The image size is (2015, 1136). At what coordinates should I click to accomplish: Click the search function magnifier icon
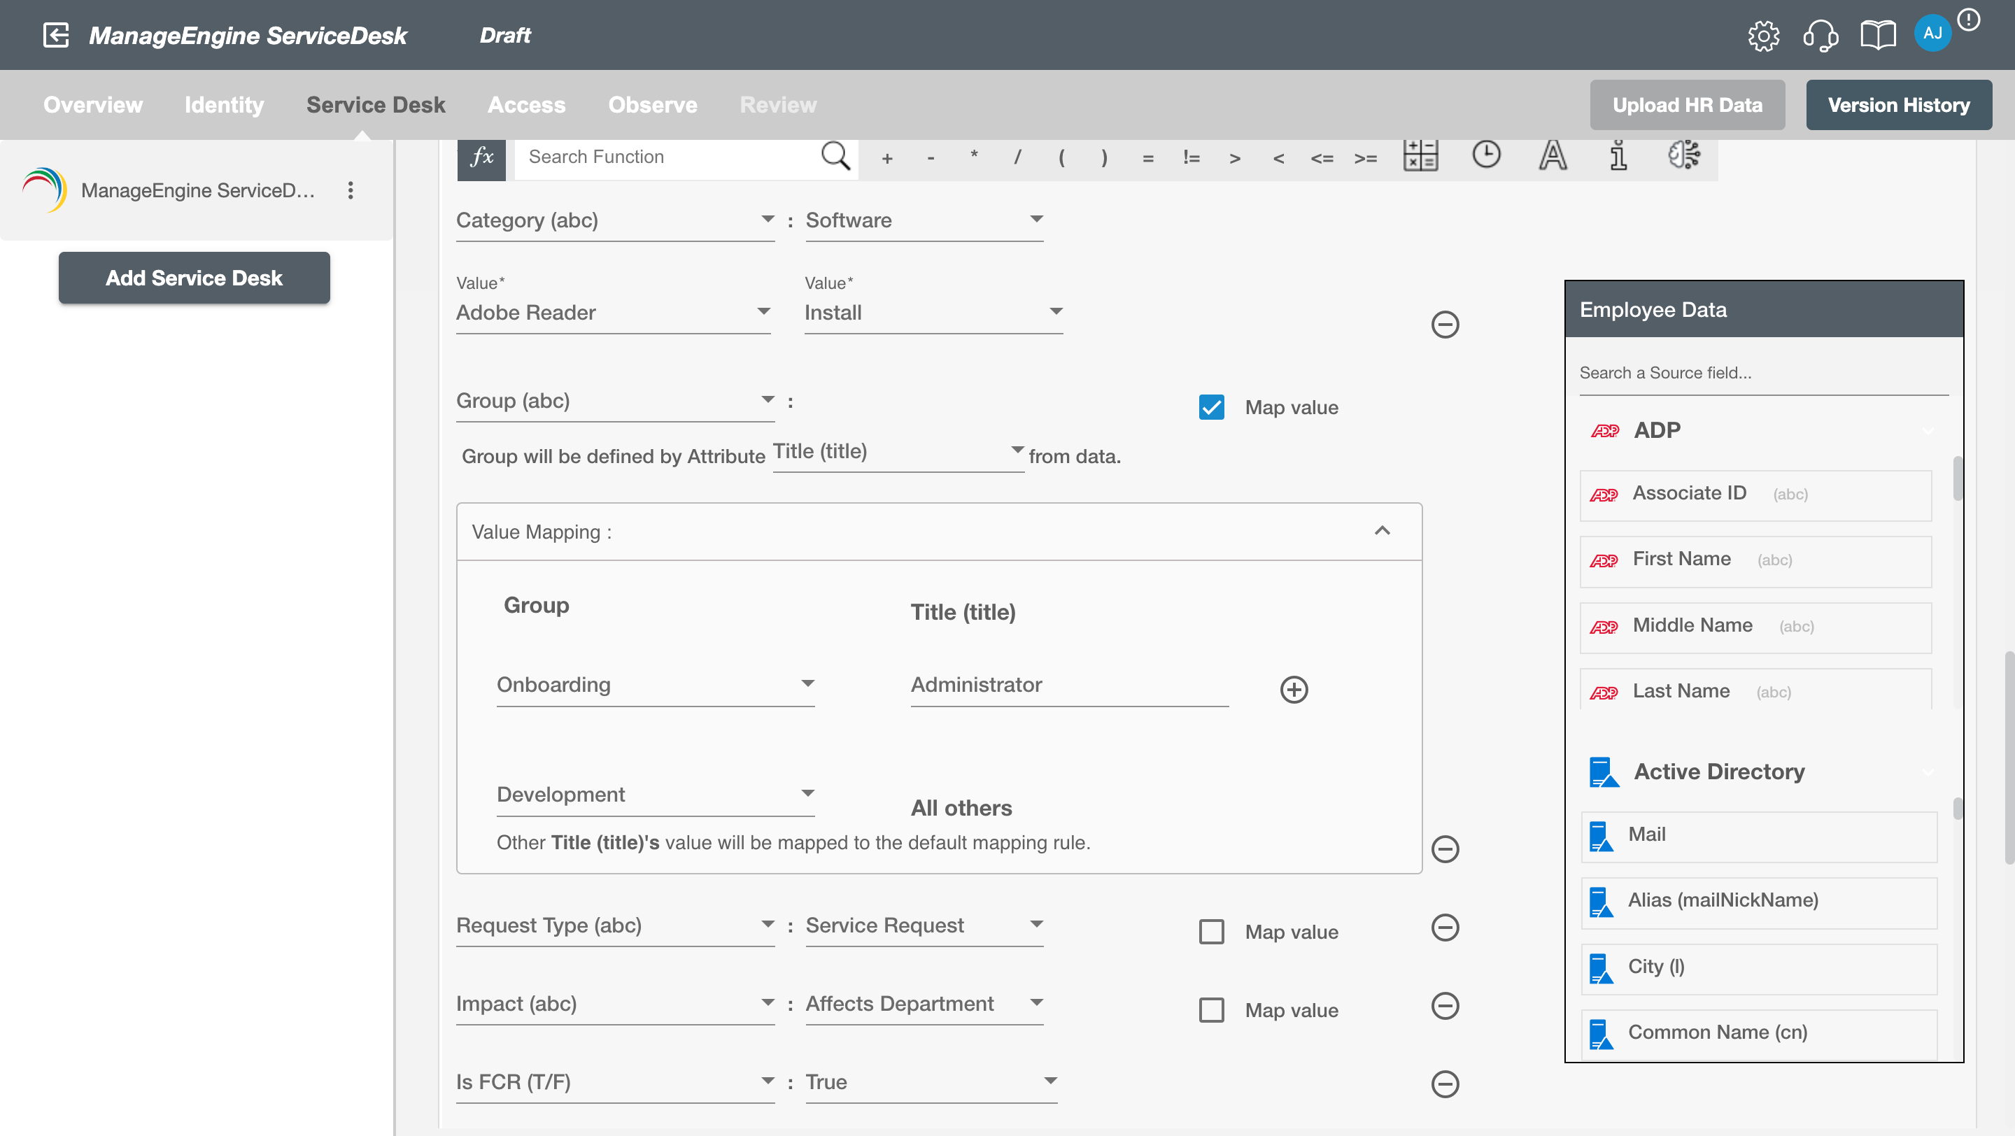(837, 157)
